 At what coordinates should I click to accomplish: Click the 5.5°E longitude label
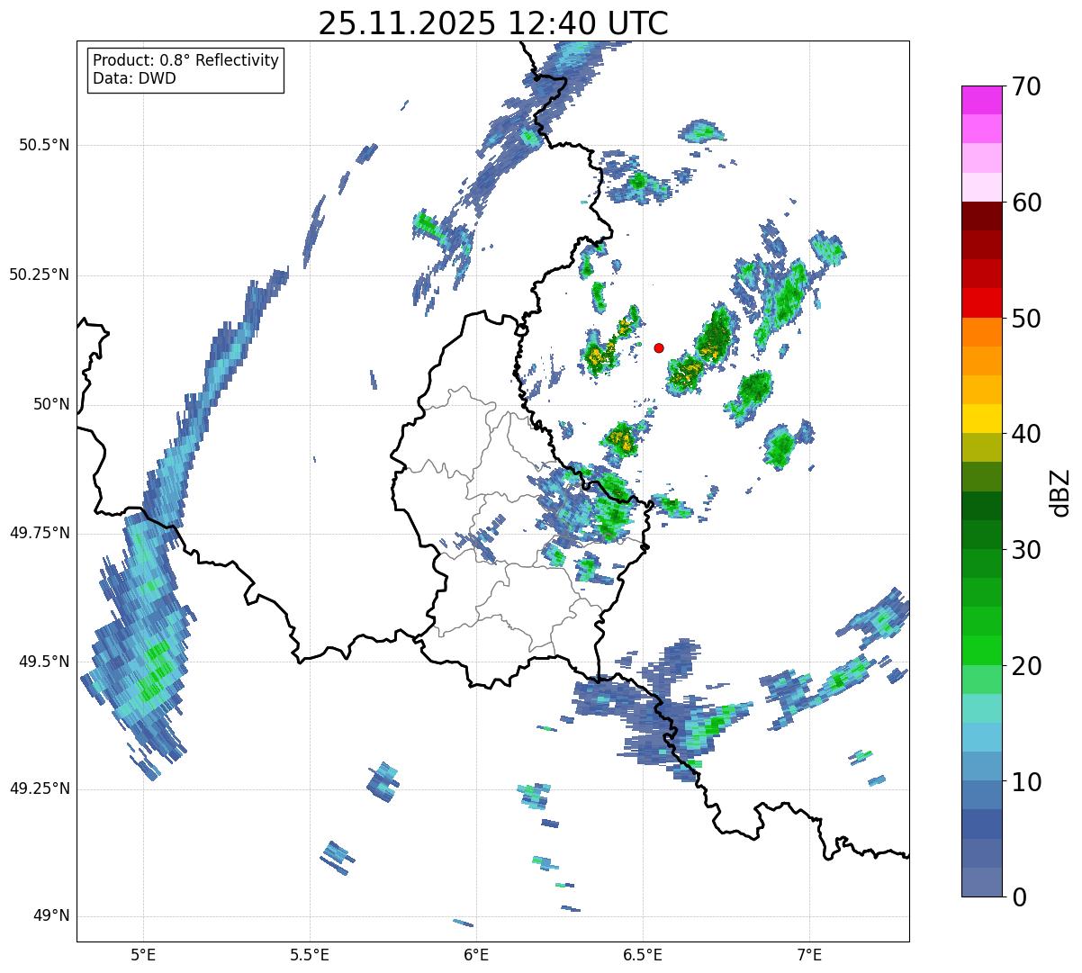pos(310,954)
